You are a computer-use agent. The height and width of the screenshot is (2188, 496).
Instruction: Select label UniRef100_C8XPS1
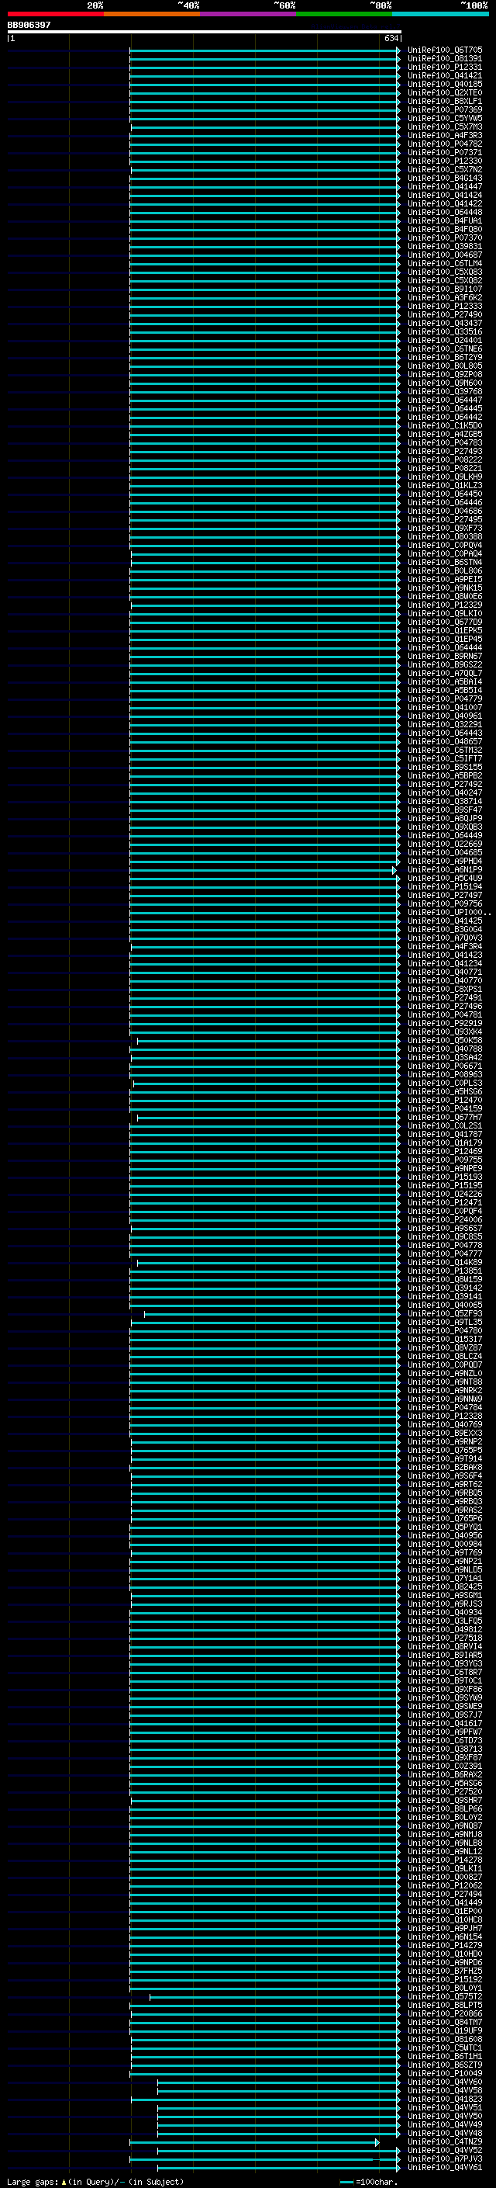pos(444,990)
